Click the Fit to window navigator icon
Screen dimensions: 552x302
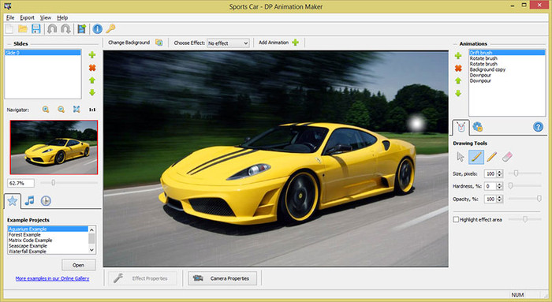pyautogui.click(x=76, y=110)
